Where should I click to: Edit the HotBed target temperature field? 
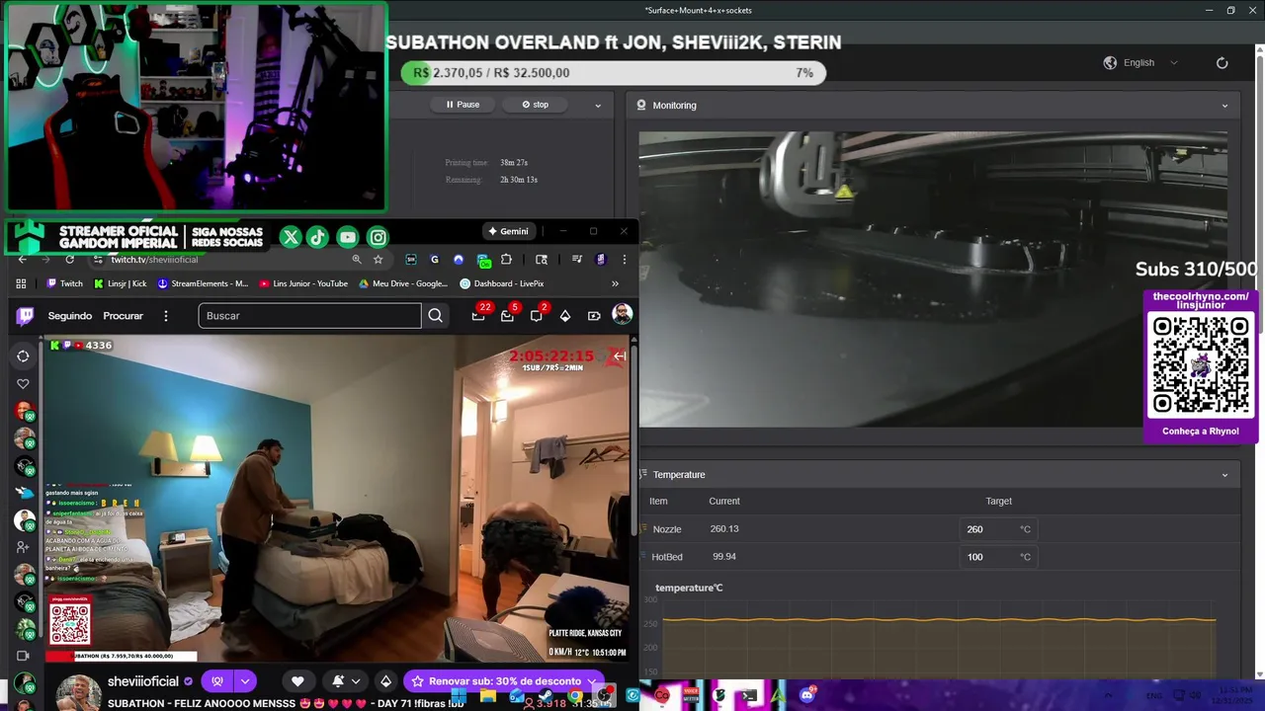coord(998,557)
